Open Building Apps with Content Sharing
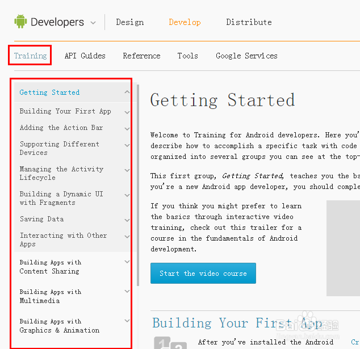This screenshot has width=360, height=349. click(x=51, y=267)
